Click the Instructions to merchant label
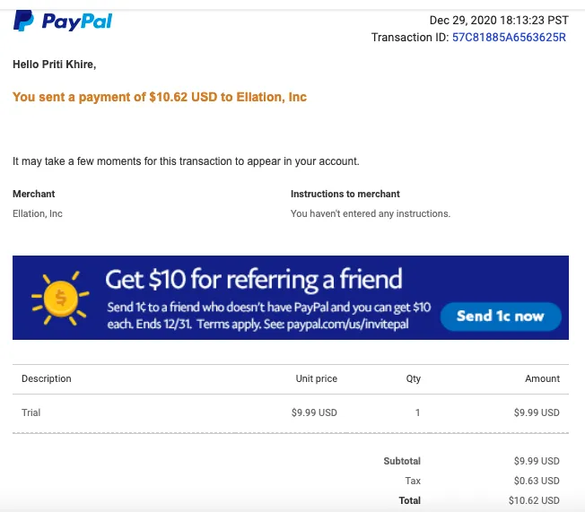This screenshot has width=585, height=512. coord(345,194)
